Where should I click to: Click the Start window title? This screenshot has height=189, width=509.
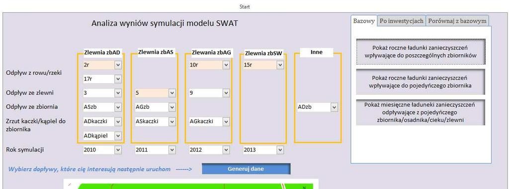tap(245, 6)
